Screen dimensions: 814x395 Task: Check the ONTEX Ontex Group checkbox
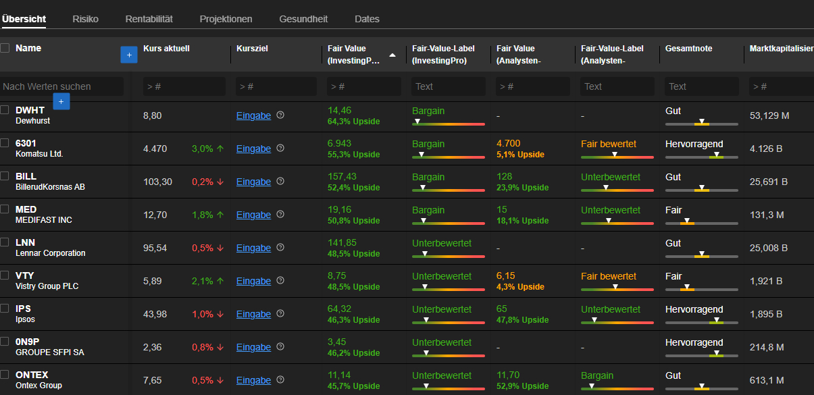5,374
